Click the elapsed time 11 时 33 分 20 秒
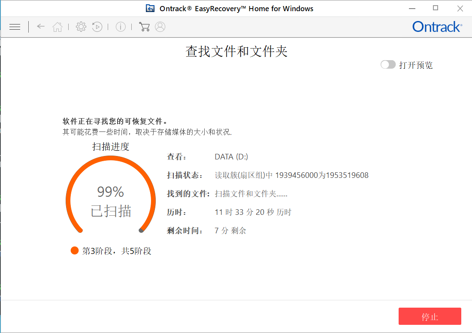Image resolution: width=472 pixels, height=333 pixels. pos(253,212)
